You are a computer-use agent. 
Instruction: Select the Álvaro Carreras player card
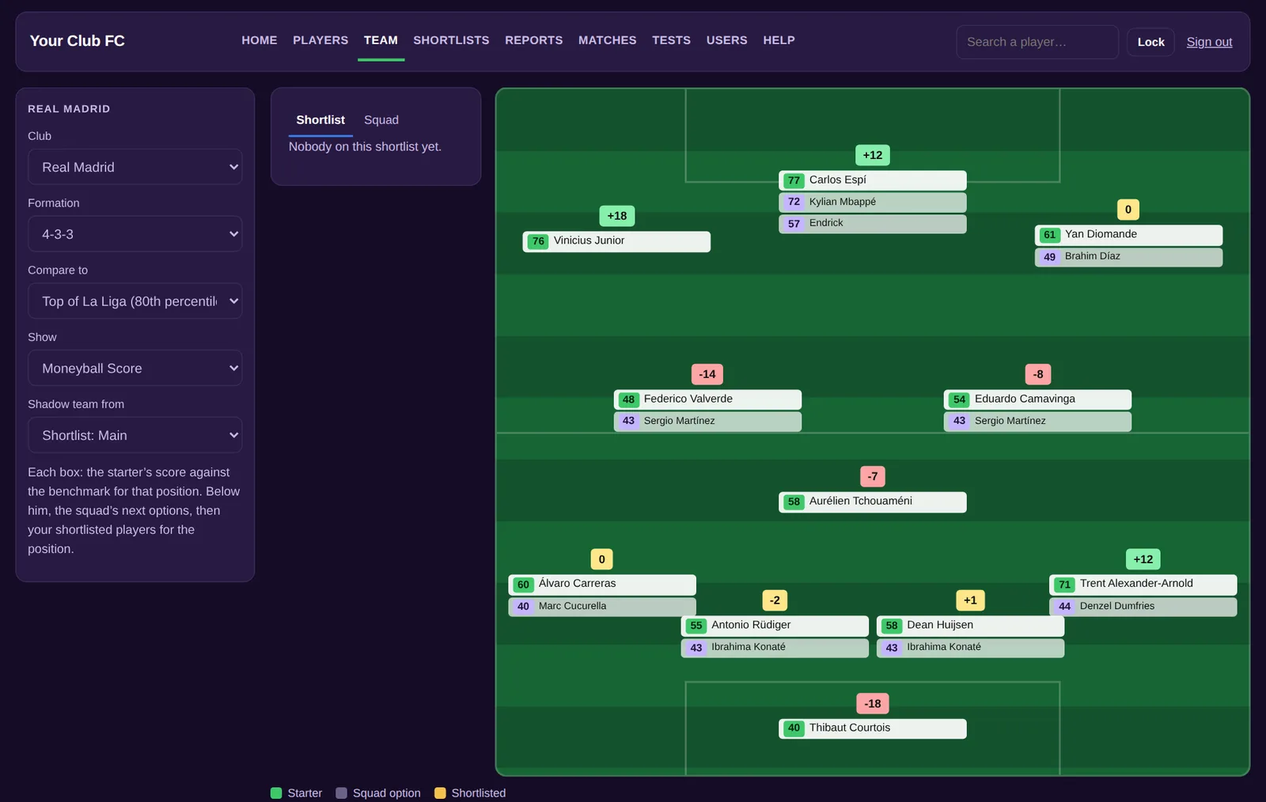pos(602,584)
